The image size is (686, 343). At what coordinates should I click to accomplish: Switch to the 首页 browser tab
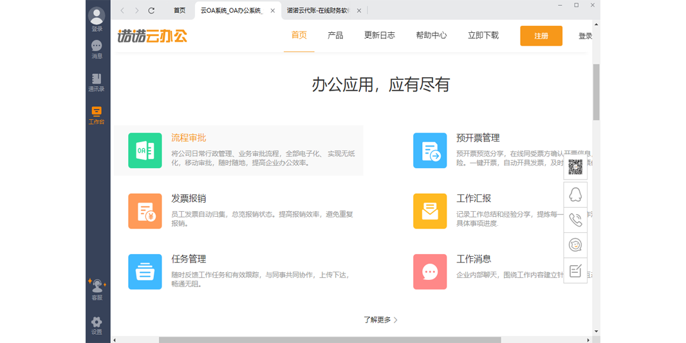(x=180, y=10)
